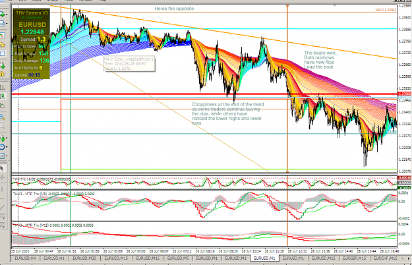Expand dropdown arrow beside Profiles icon
412x265 pixels.
tap(7, 24)
